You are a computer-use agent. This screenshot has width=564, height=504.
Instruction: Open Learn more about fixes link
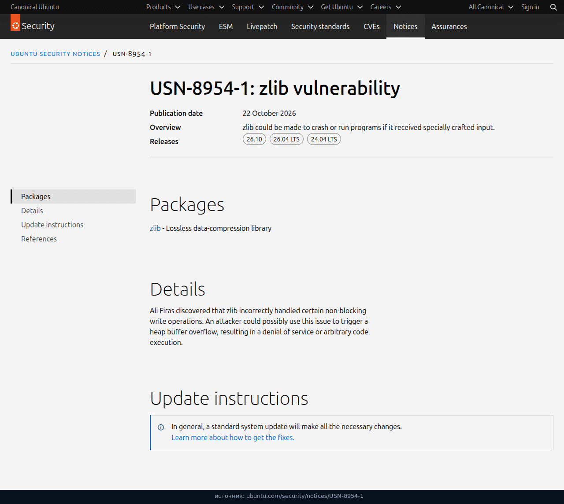click(x=233, y=437)
